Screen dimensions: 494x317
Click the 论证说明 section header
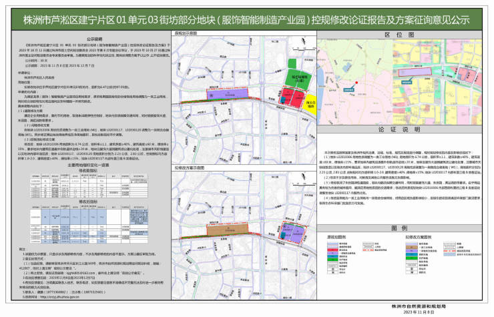pos(399,129)
